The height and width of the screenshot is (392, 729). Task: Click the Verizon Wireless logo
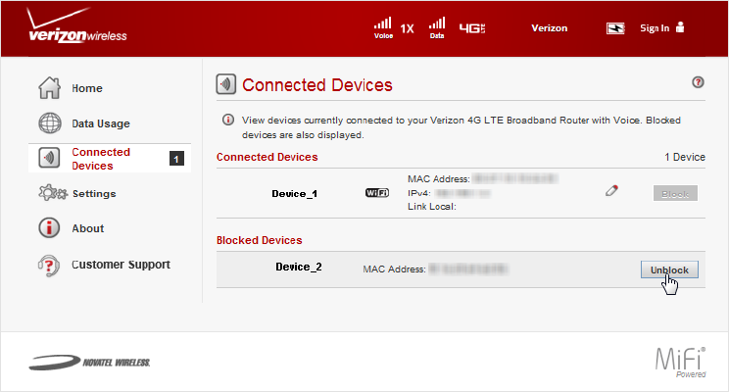[76, 25]
